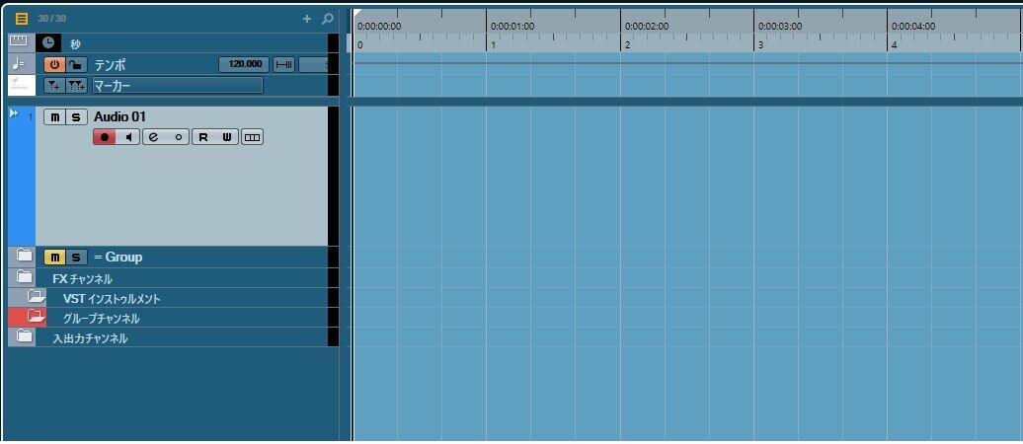Select the = Group track name
1023x444 pixels.
(118, 257)
